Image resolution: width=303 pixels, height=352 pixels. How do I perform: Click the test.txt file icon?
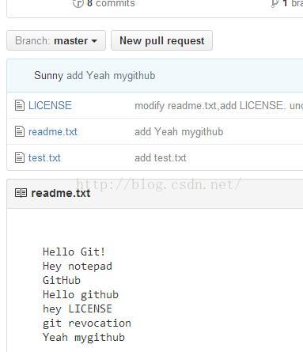[x=20, y=157]
